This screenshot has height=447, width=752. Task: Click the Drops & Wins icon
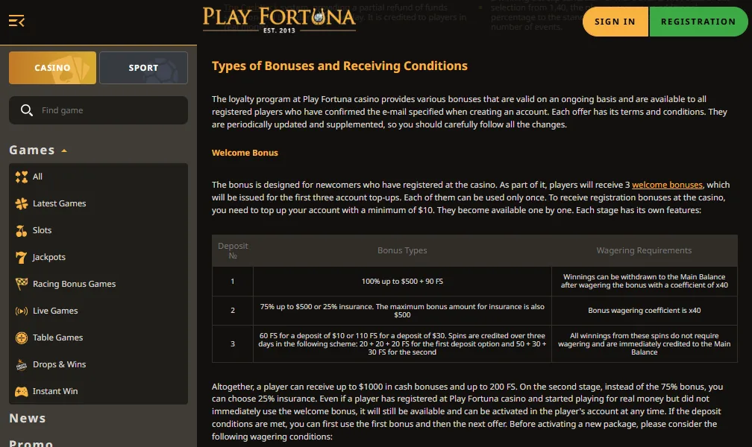21,364
